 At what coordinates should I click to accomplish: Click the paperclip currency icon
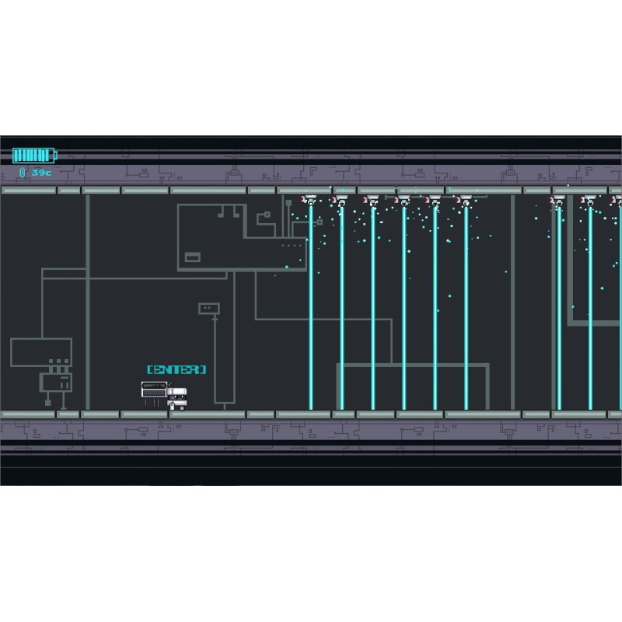[23, 172]
